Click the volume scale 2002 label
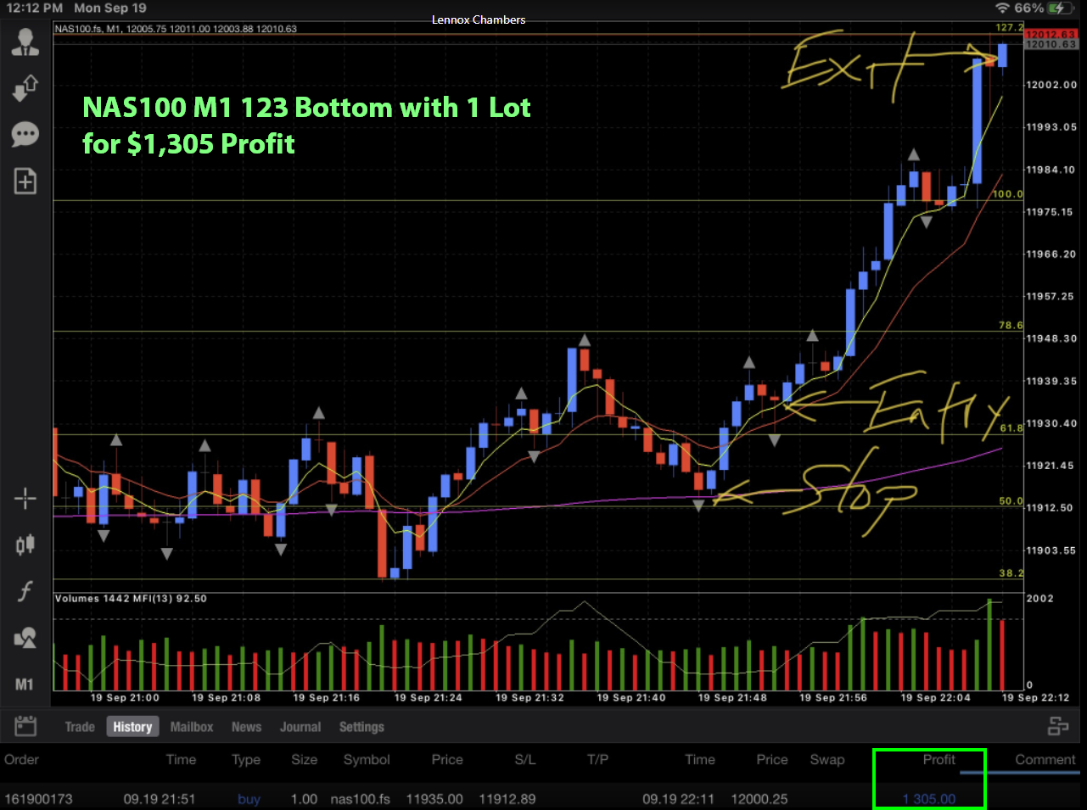 1040,599
